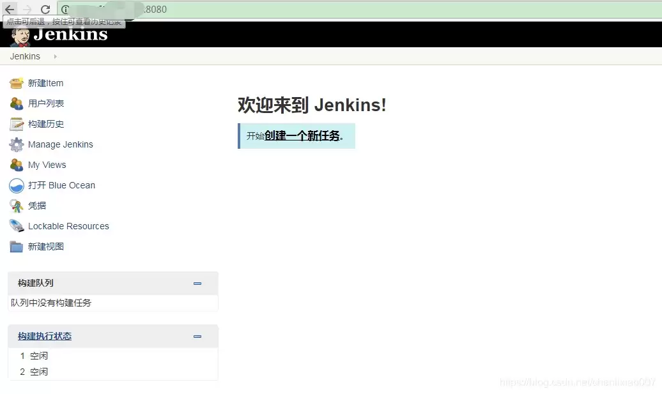Open Manage Jenkins
Image resolution: width=662 pixels, height=394 pixels.
(x=60, y=144)
